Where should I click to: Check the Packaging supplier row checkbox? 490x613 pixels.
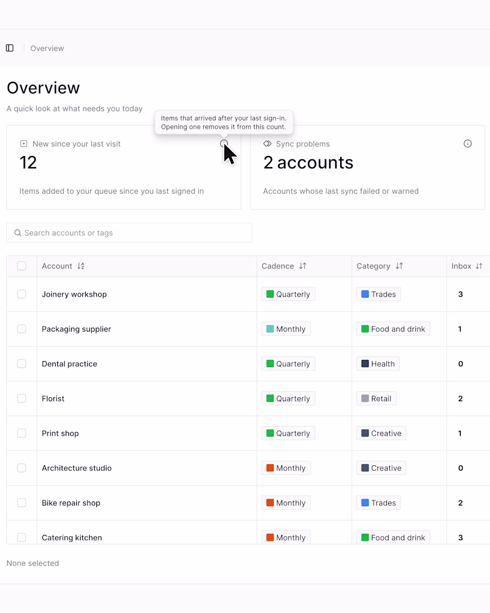pos(22,329)
